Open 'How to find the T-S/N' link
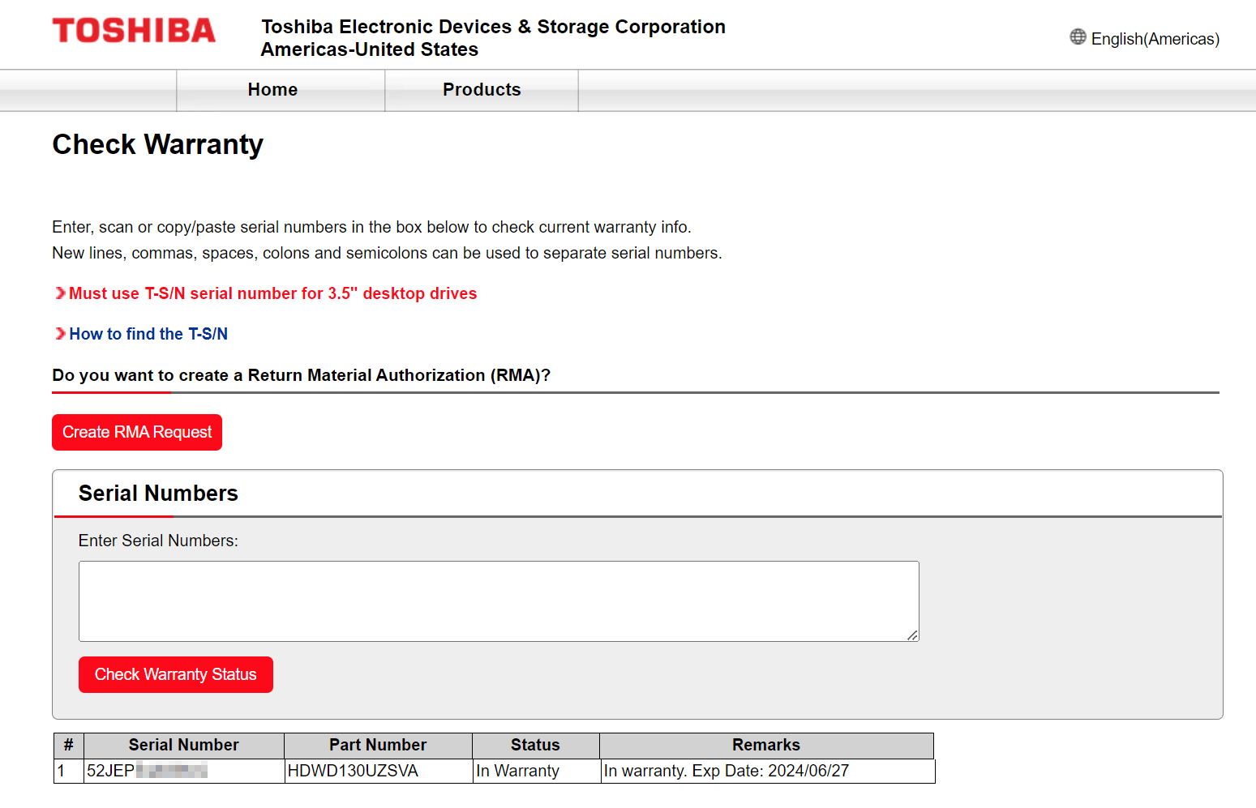 tap(148, 334)
